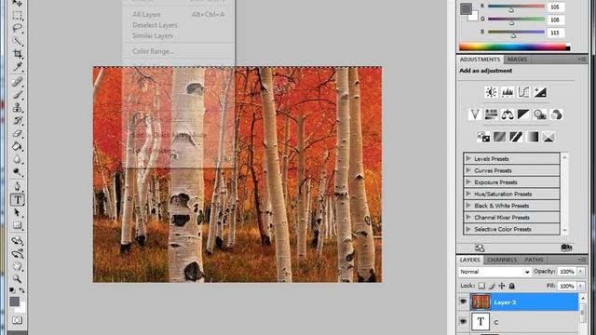This screenshot has height=335, width=596.
Task: Toggle lock all for layer
Action: [512, 286]
